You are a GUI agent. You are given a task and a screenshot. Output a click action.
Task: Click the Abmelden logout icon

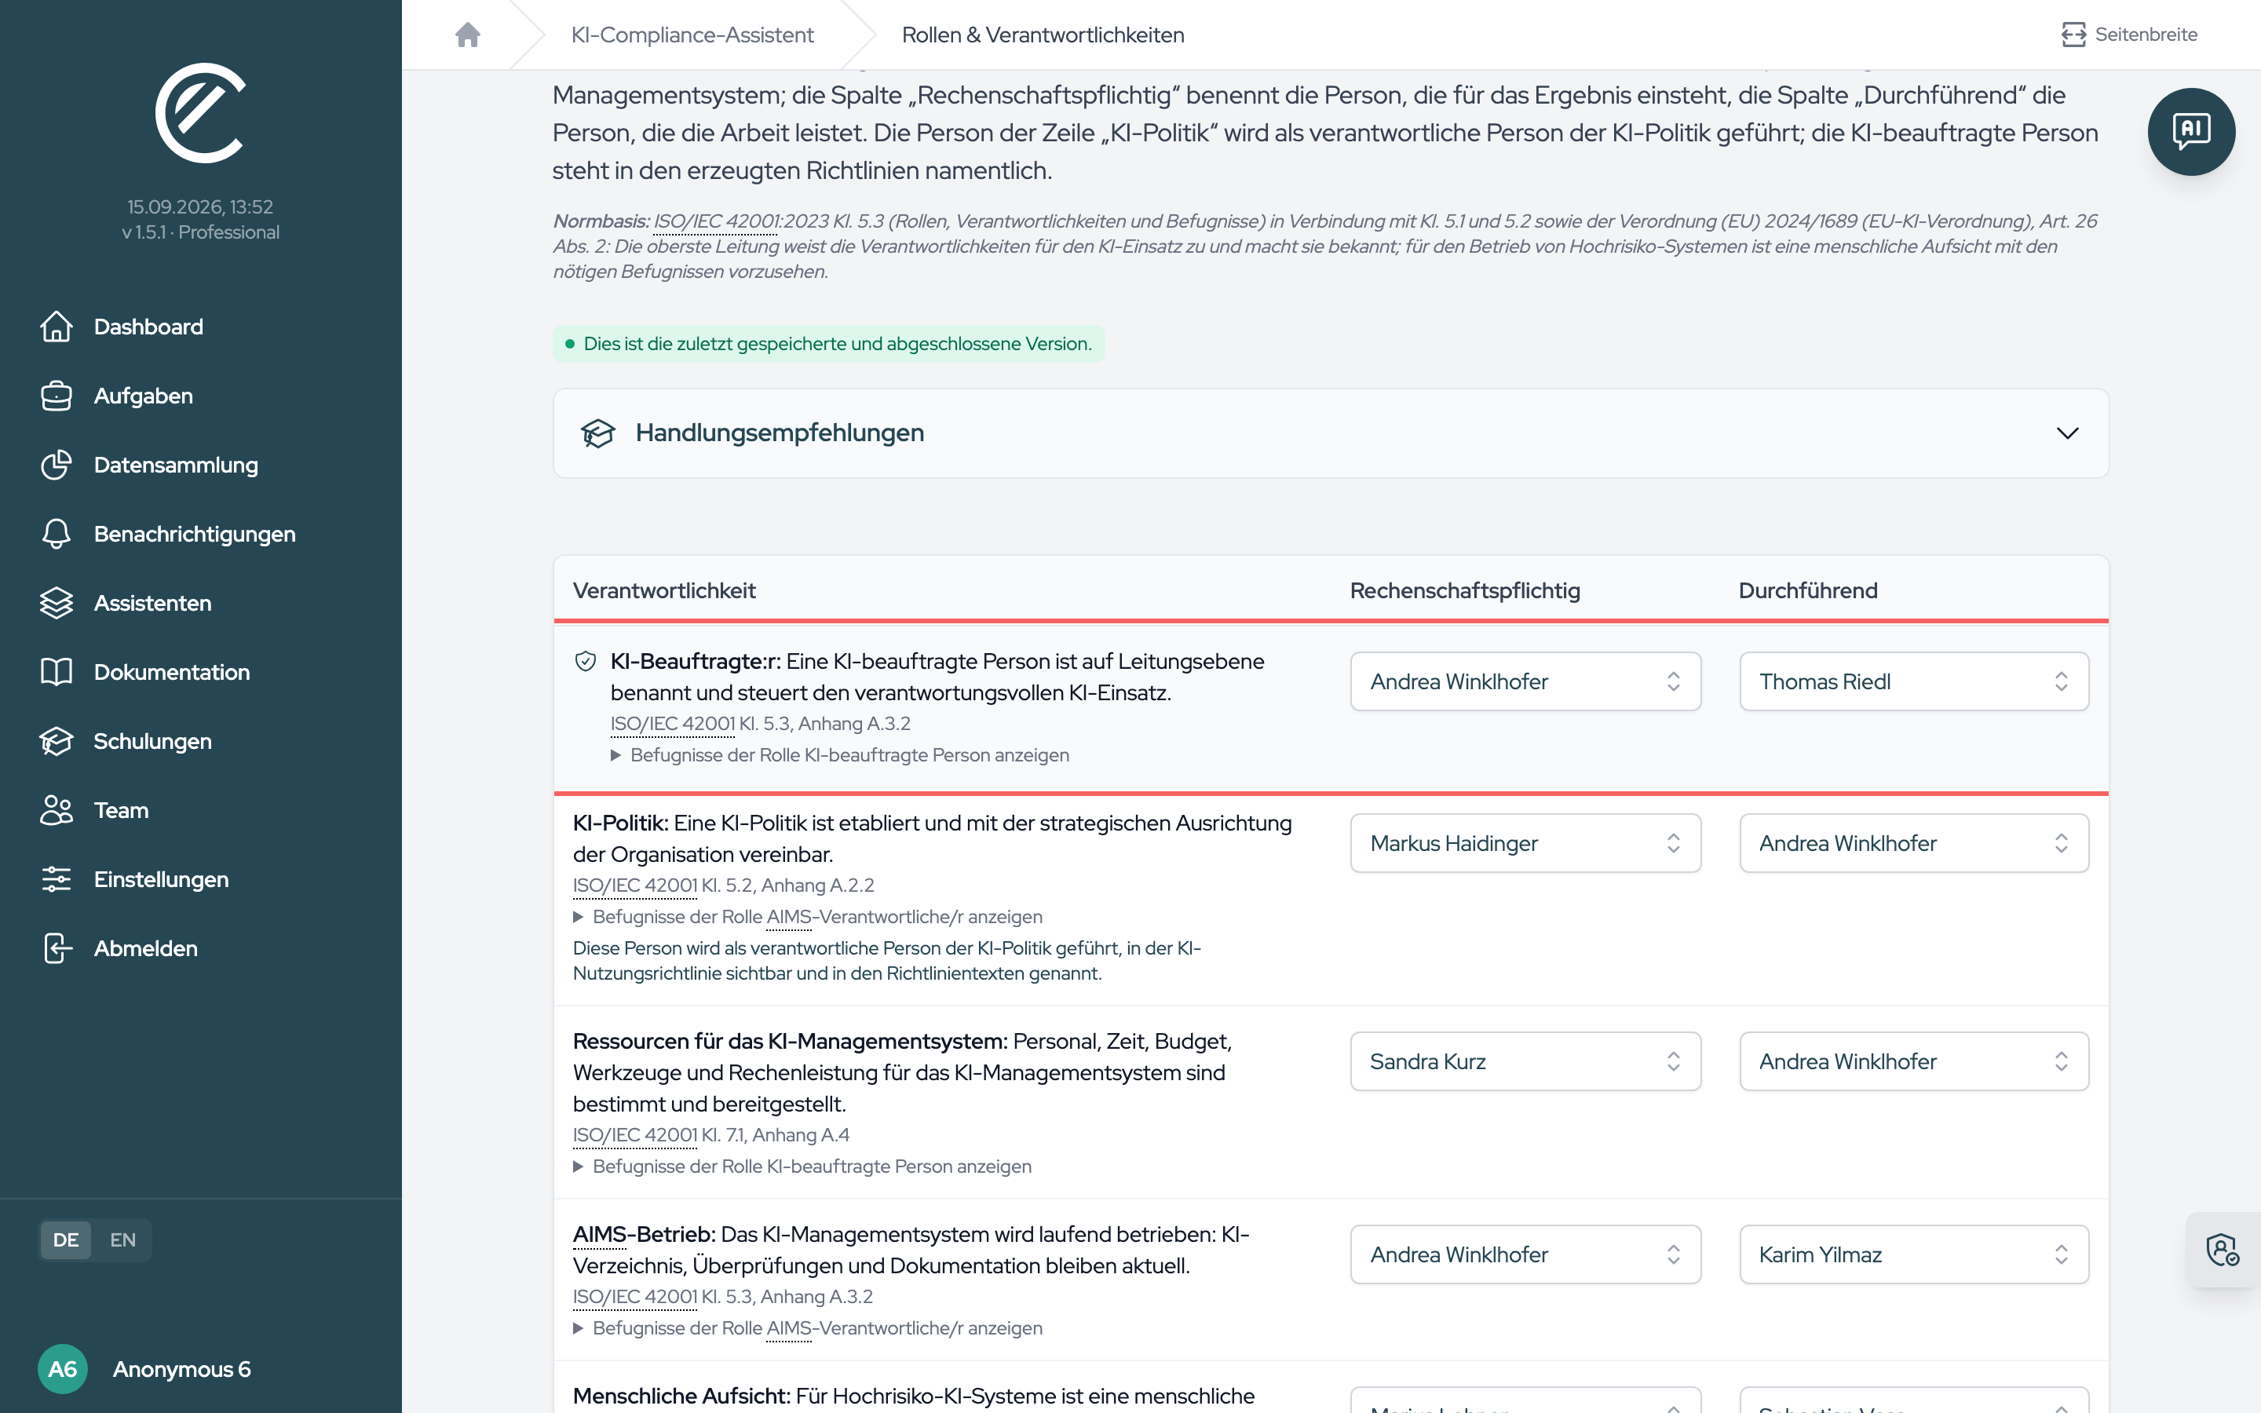click(x=56, y=950)
